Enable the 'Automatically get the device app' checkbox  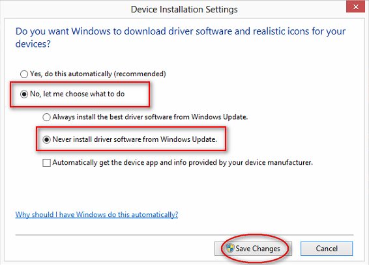(x=46, y=163)
